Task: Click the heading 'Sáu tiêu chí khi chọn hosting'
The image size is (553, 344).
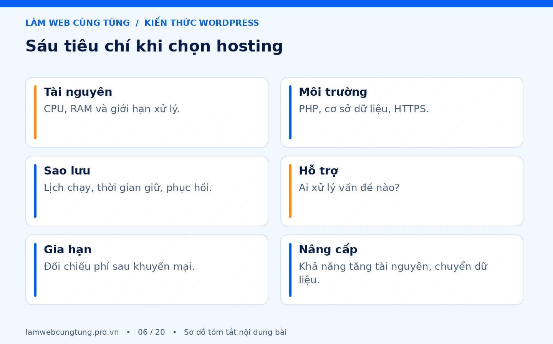Action: 154,47
